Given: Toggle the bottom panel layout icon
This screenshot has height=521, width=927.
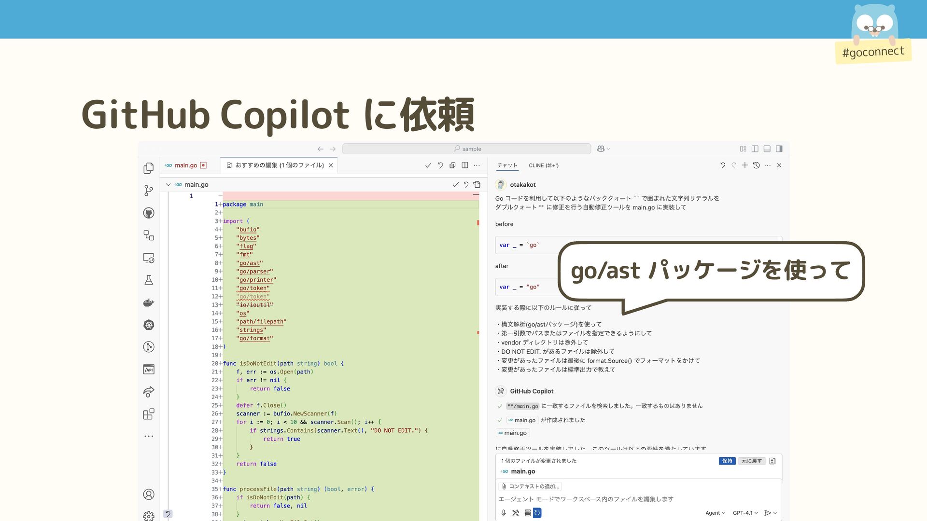Looking at the screenshot, I should point(767,149).
